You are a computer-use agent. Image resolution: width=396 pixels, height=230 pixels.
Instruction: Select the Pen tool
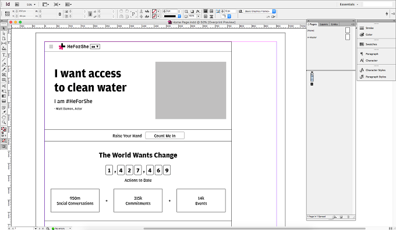4,65
